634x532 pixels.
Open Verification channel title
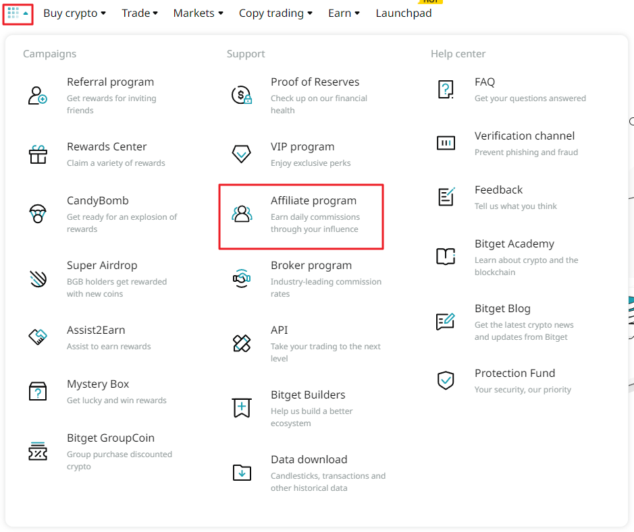525,136
